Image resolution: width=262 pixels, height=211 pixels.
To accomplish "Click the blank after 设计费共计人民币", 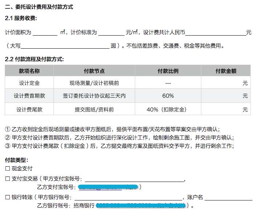I will pyautogui.click(x=215, y=33).
